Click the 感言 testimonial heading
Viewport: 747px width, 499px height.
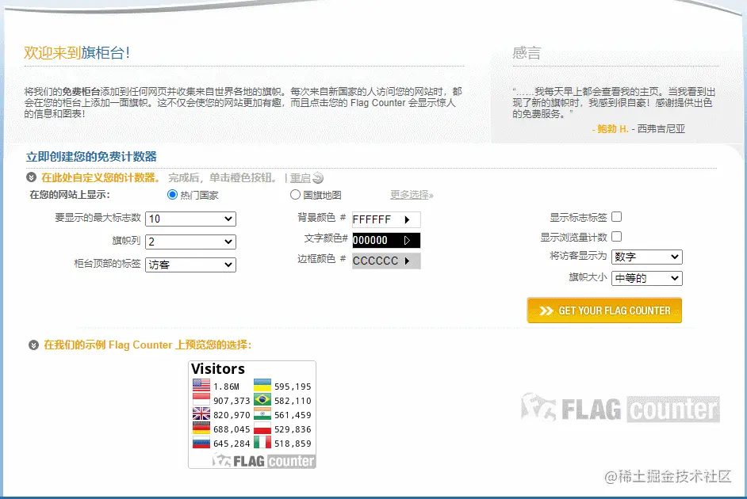click(x=527, y=53)
